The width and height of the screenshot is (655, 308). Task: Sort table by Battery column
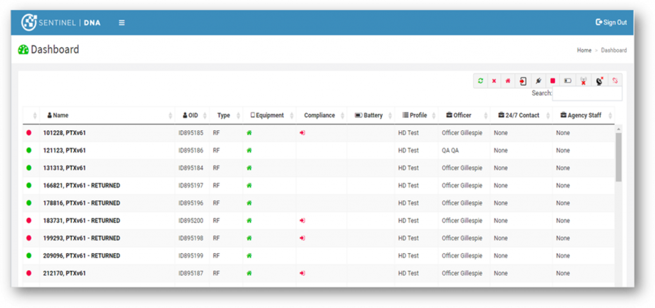(x=370, y=115)
